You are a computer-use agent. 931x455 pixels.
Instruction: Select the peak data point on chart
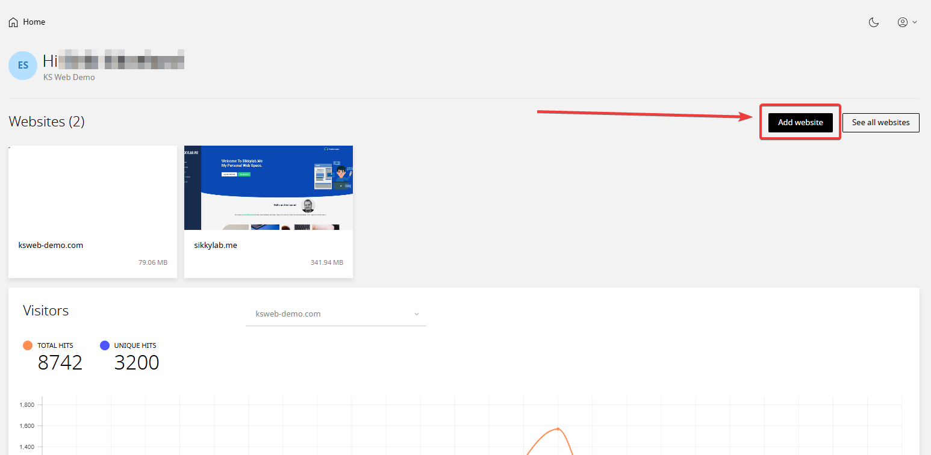558,429
